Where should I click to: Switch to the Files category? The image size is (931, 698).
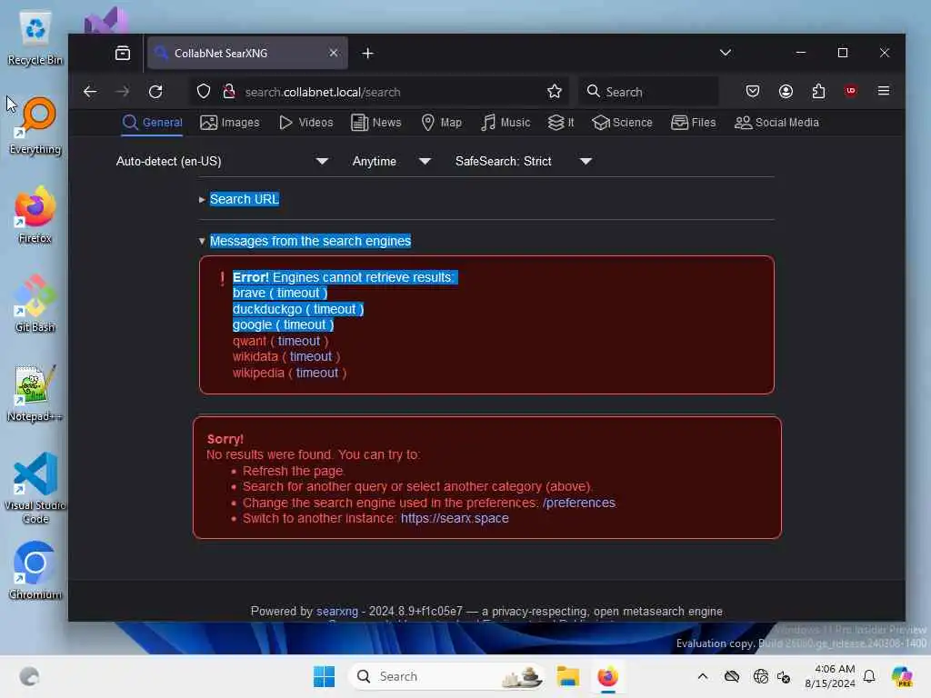tap(693, 123)
